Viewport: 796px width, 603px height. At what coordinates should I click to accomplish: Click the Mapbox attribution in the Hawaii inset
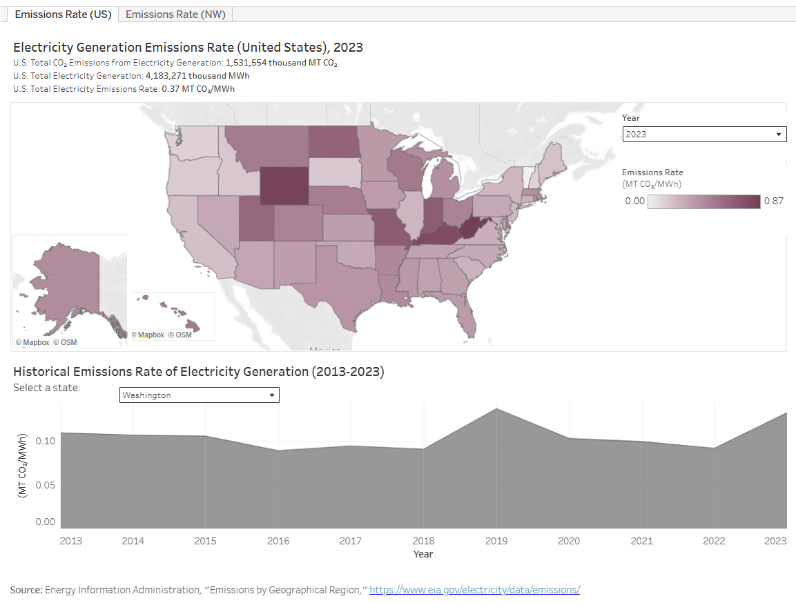148,335
